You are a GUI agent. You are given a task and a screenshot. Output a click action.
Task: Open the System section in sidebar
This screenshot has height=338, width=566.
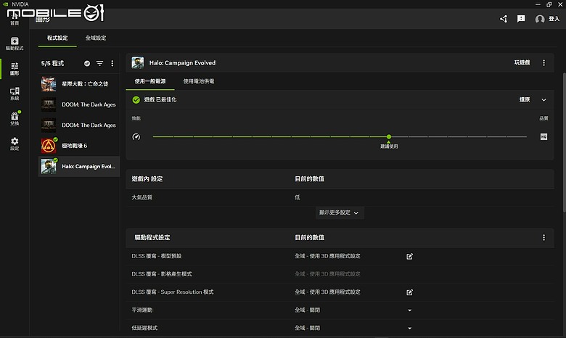tap(15, 94)
